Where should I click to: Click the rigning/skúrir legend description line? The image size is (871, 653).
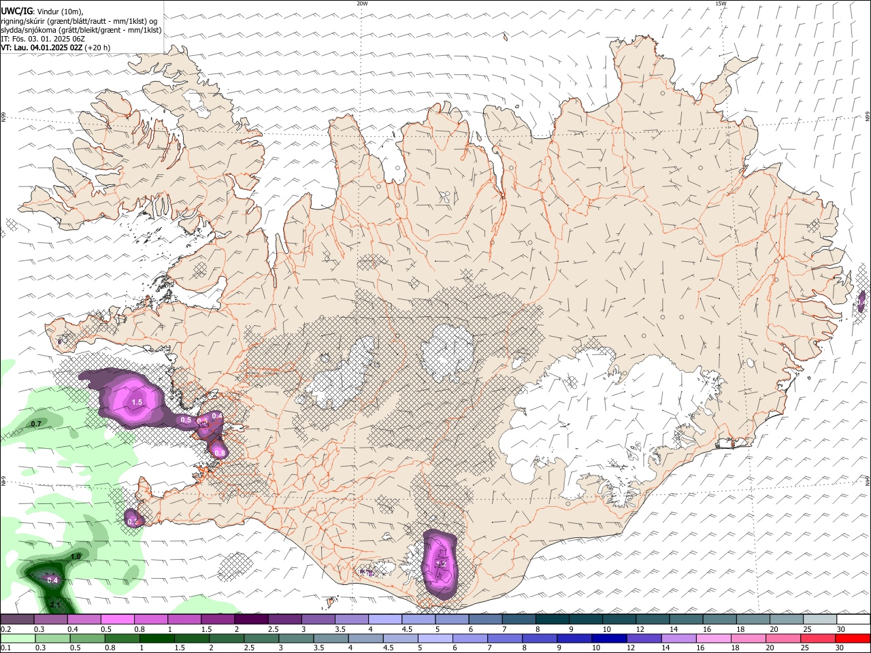79,20
